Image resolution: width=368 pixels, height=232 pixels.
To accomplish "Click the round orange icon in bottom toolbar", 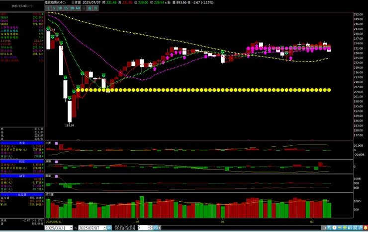I will tap(335, 228).
